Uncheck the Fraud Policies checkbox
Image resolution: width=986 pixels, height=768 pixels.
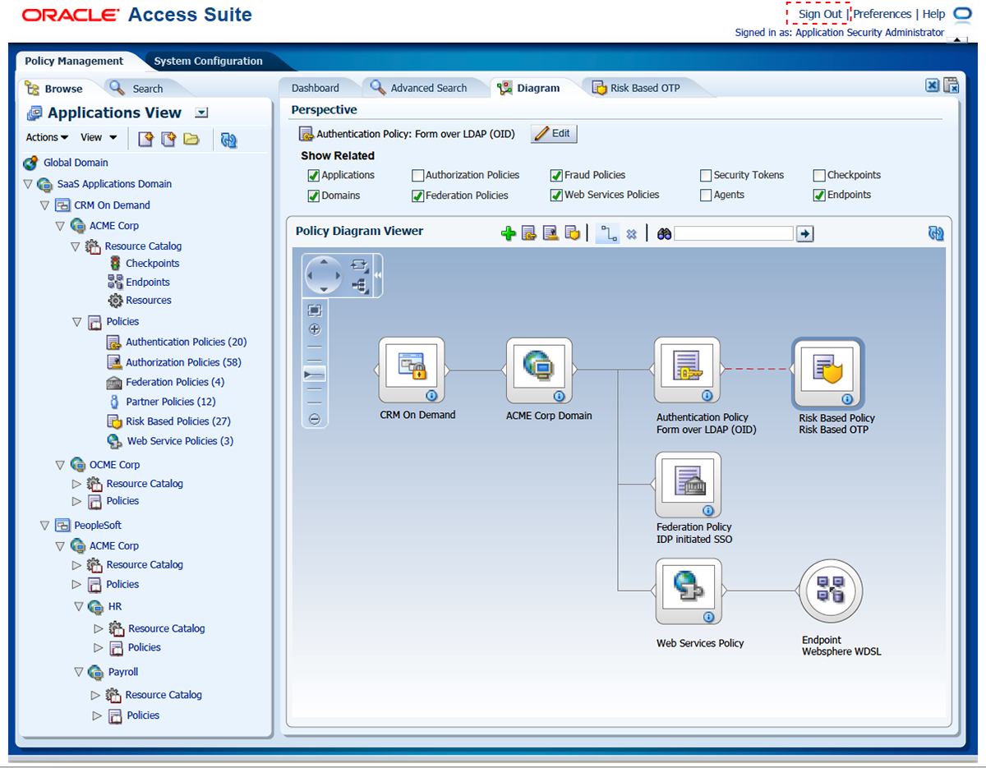click(x=556, y=176)
